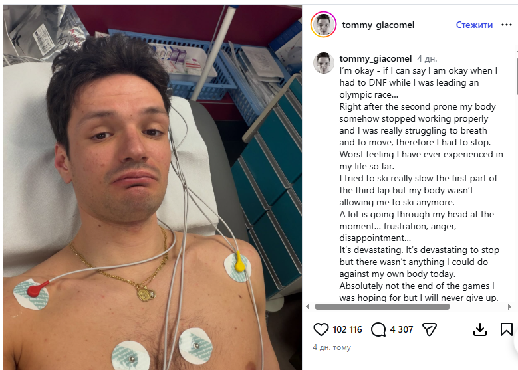Open comments via the speech bubble icon
This screenshot has width=518, height=370.
378,329
